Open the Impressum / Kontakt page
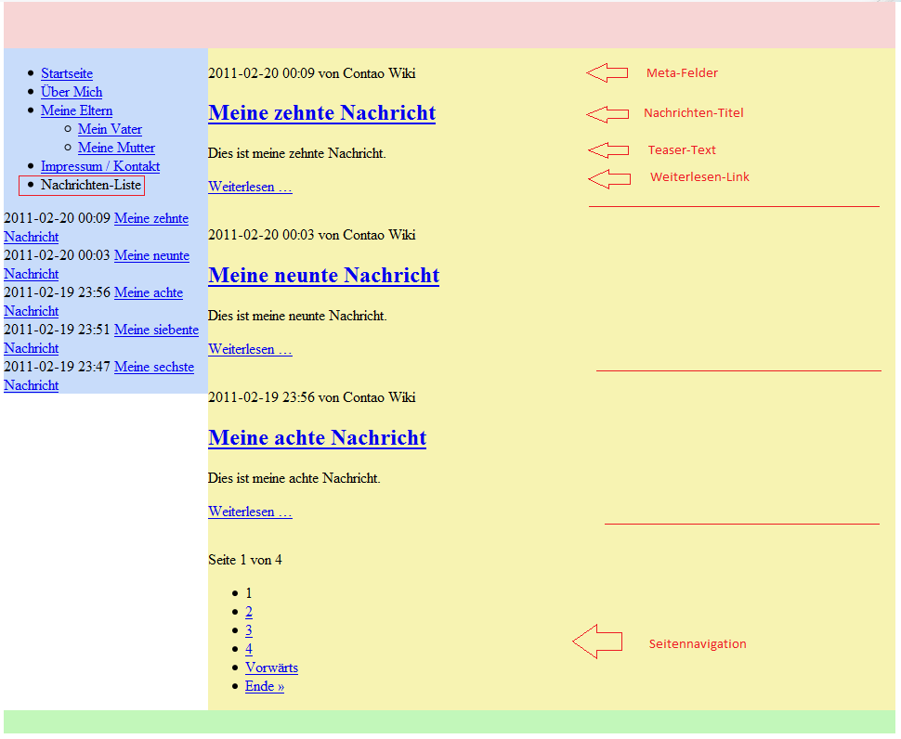The width and height of the screenshot is (901, 739). (x=100, y=166)
